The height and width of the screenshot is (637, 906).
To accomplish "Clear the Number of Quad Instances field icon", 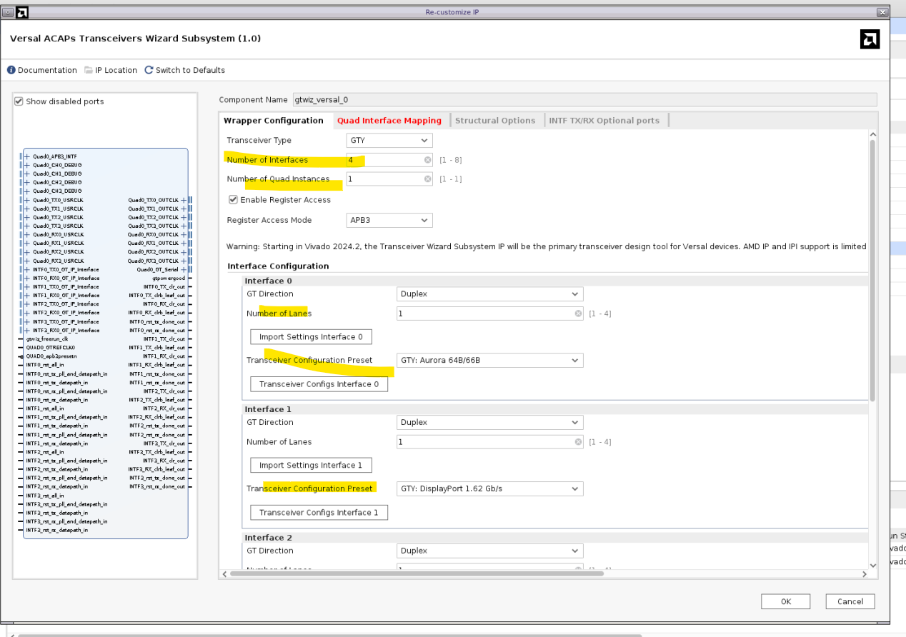I will pos(427,179).
